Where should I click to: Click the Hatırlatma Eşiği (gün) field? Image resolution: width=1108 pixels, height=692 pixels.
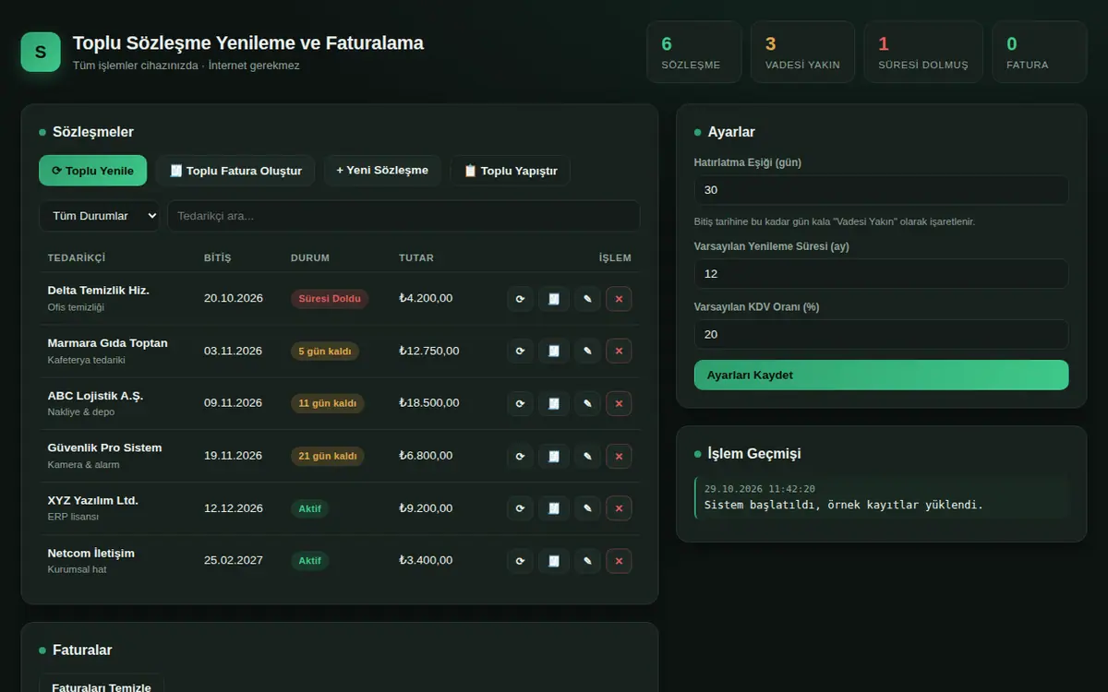click(881, 190)
